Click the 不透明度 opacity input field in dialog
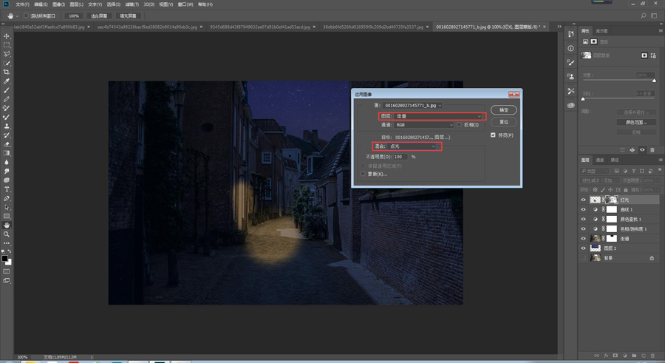 [x=400, y=157]
